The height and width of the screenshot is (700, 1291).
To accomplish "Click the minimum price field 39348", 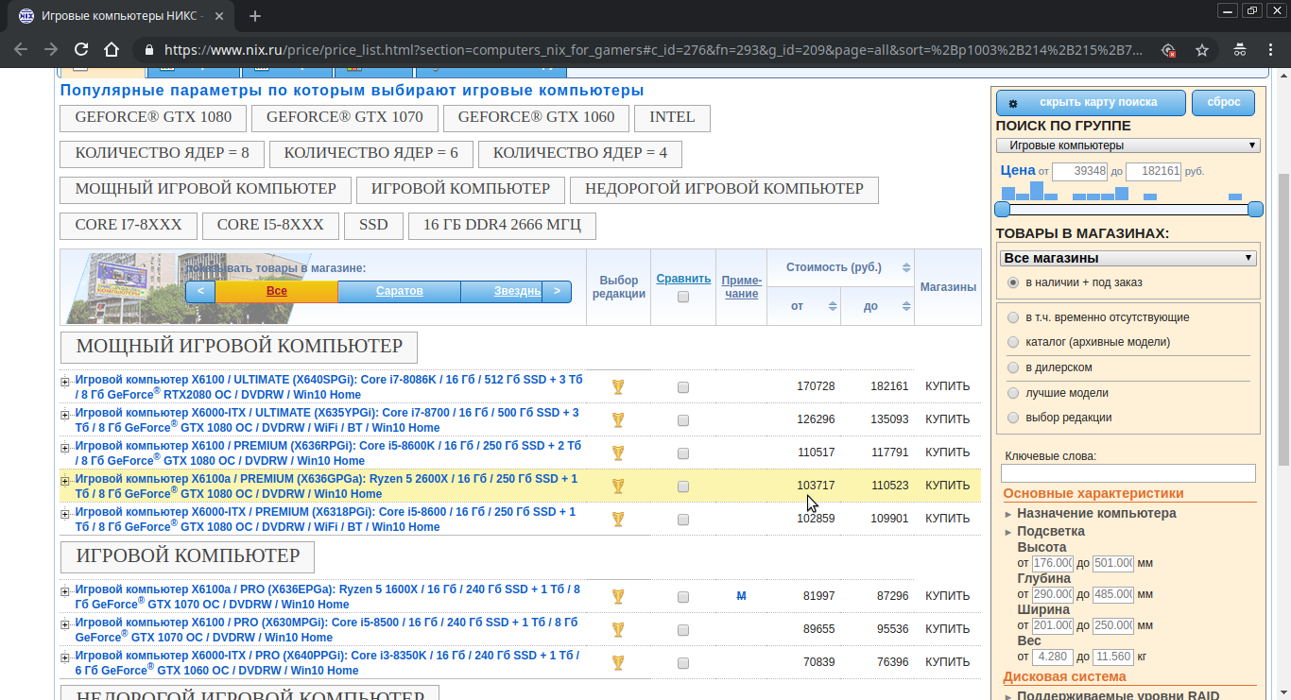I will click(1079, 171).
